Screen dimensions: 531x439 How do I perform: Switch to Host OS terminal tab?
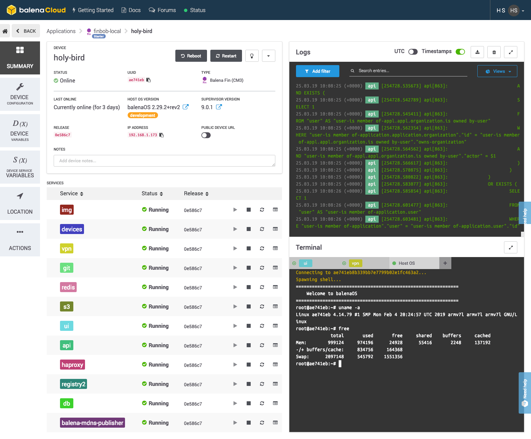point(406,263)
